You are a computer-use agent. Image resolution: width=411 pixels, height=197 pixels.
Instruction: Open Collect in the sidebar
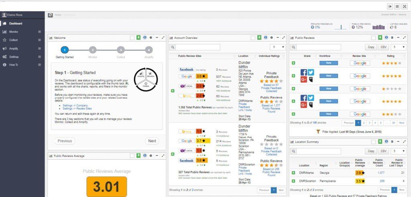[13, 40]
